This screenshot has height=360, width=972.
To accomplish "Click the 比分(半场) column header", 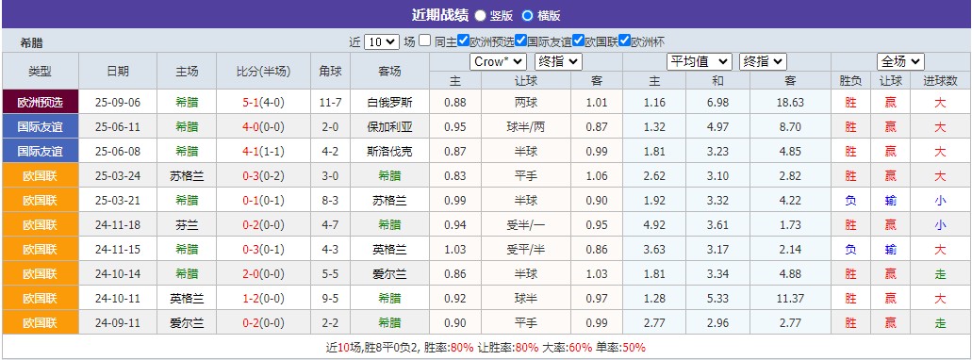I will [x=263, y=72].
